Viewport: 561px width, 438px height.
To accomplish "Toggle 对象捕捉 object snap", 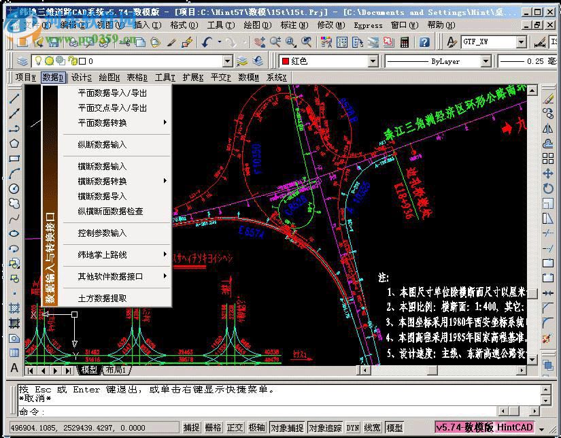I will (286, 428).
